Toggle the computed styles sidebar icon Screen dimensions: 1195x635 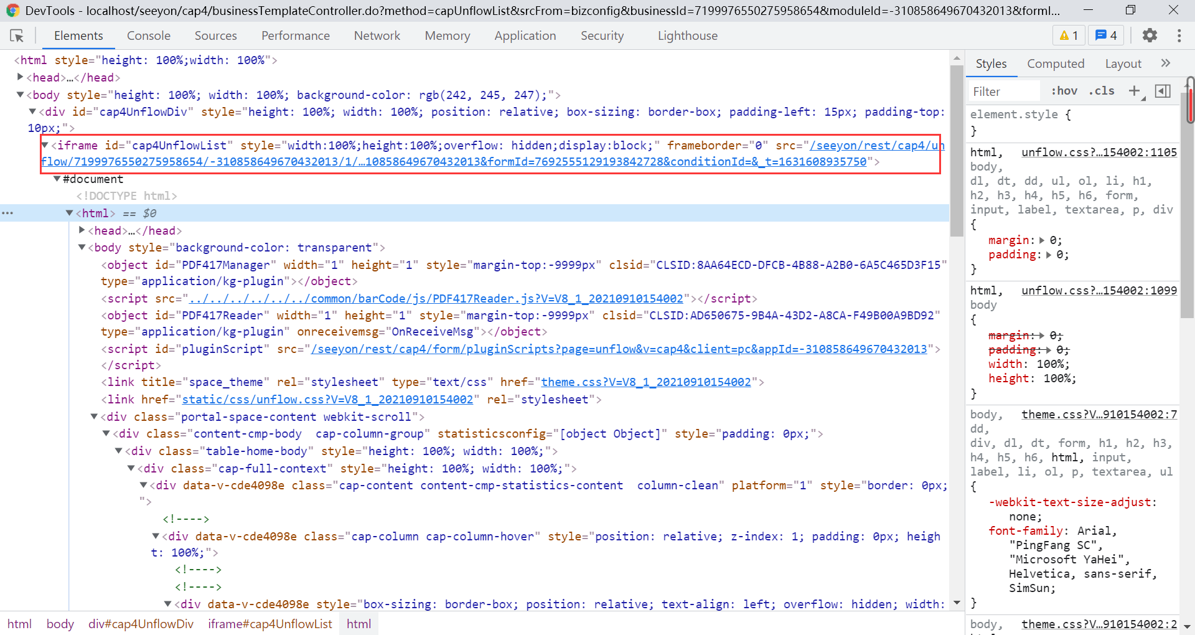[x=1162, y=91]
